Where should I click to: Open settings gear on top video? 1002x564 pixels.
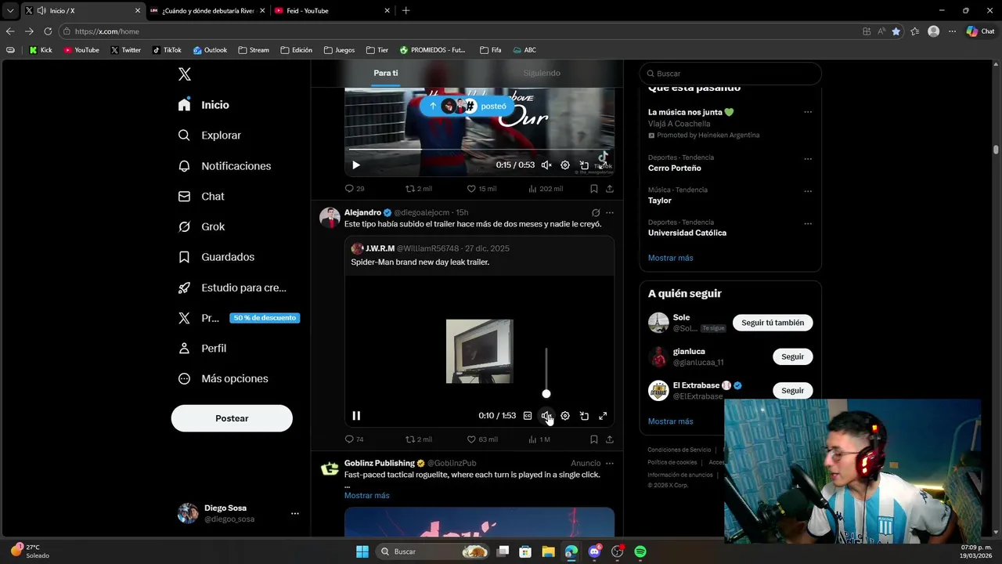(565, 165)
